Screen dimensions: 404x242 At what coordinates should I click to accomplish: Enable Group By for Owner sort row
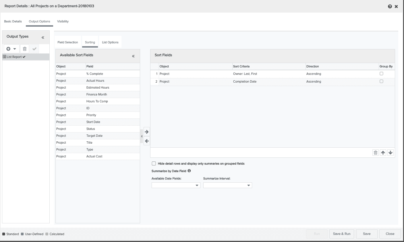[381, 74]
